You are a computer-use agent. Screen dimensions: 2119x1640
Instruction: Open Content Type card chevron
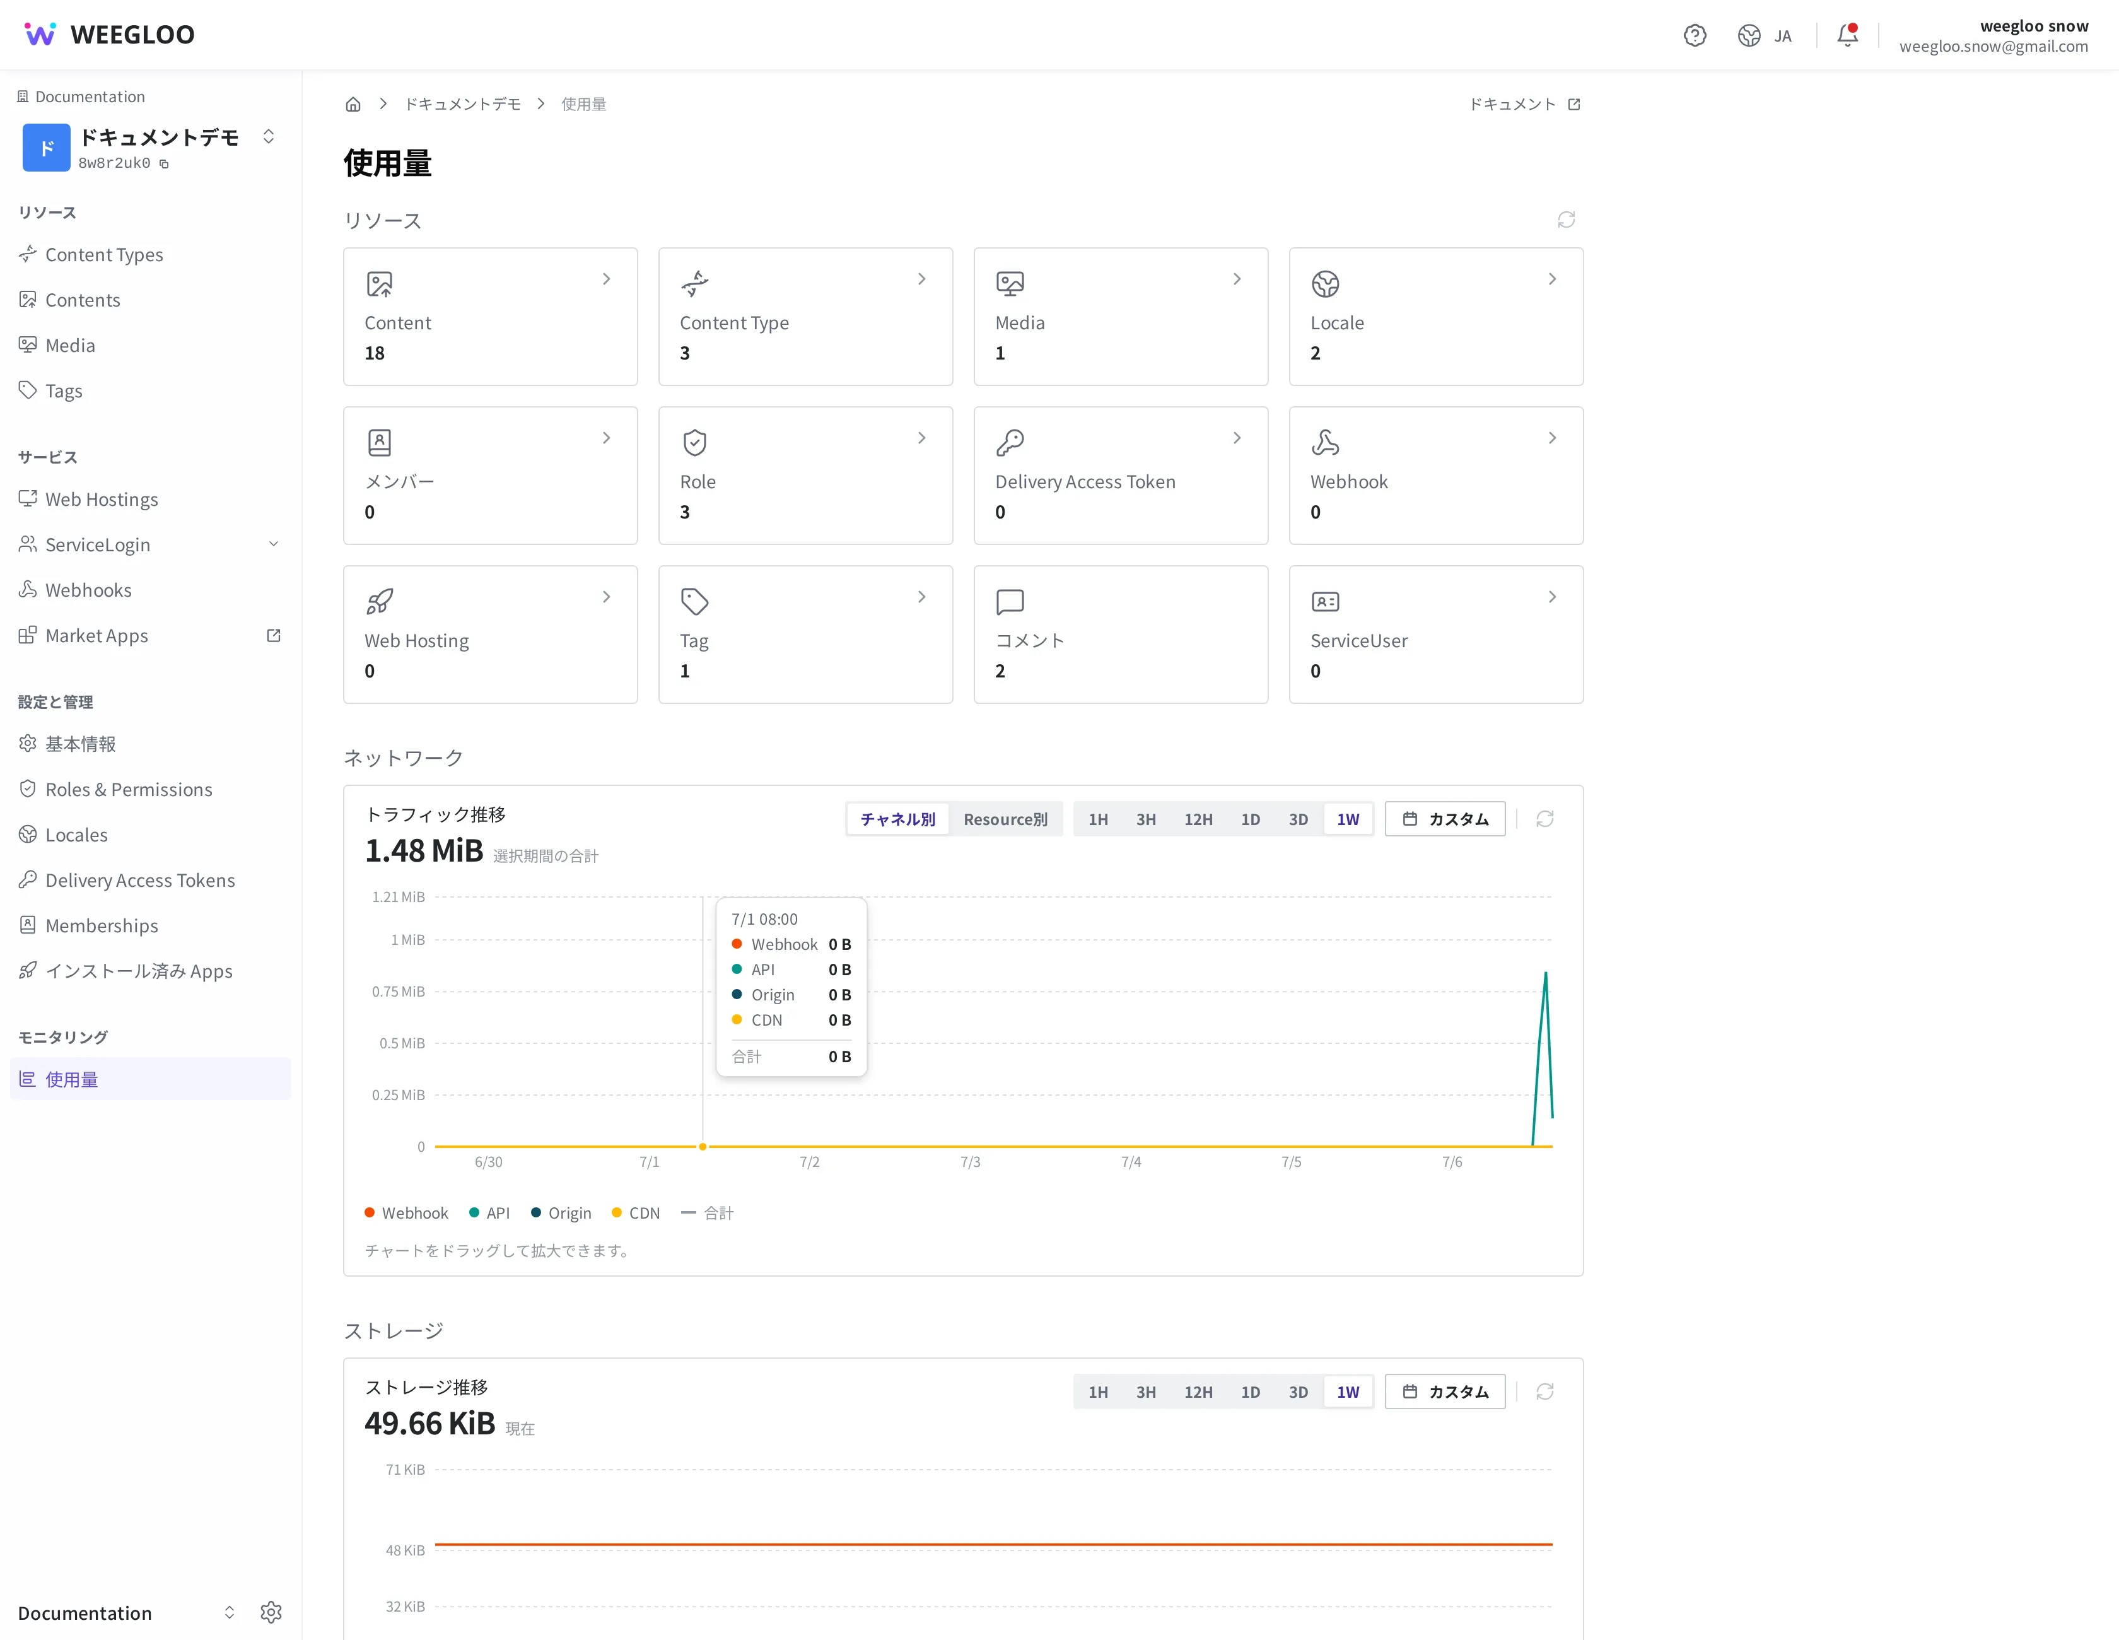[922, 279]
